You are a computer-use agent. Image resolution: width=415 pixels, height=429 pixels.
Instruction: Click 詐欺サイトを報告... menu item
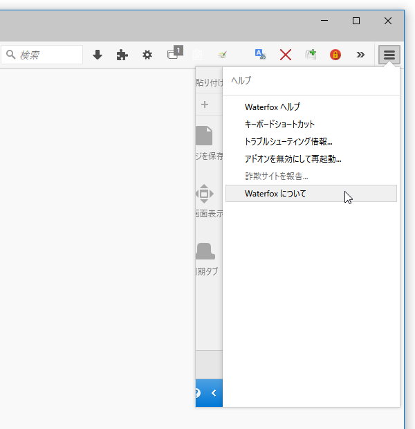pyautogui.click(x=311, y=176)
